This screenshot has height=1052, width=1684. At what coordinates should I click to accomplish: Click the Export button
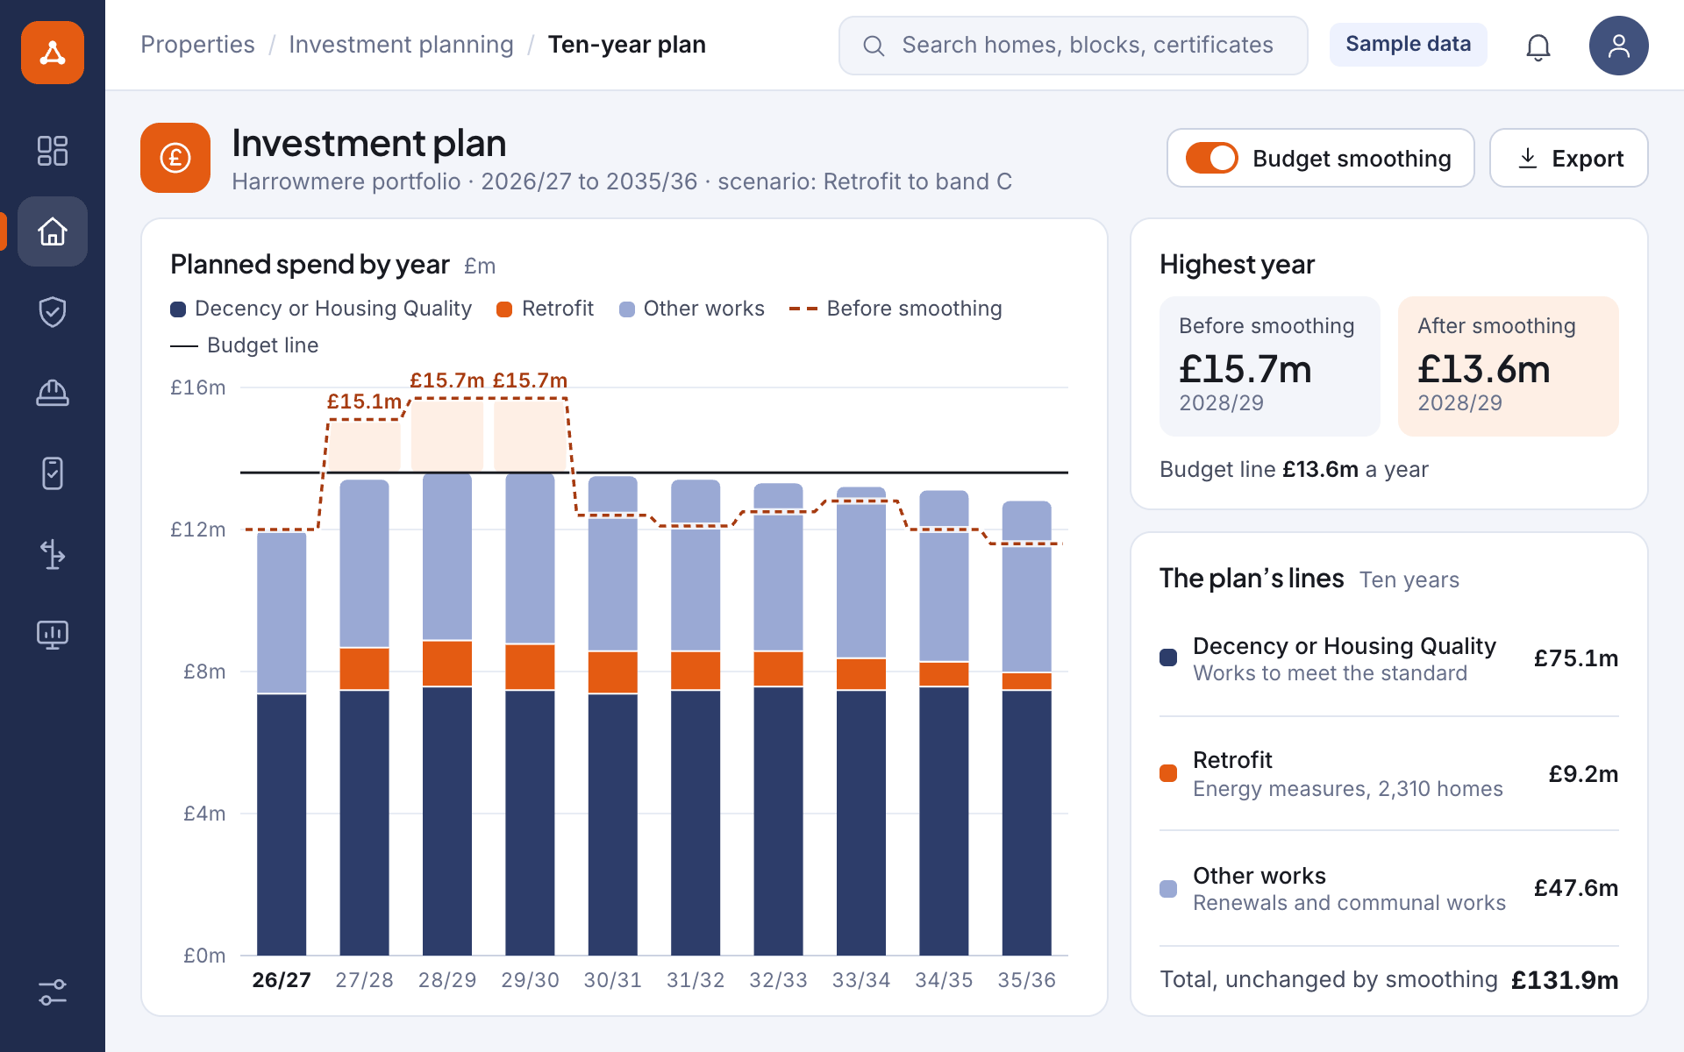point(1568,158)
